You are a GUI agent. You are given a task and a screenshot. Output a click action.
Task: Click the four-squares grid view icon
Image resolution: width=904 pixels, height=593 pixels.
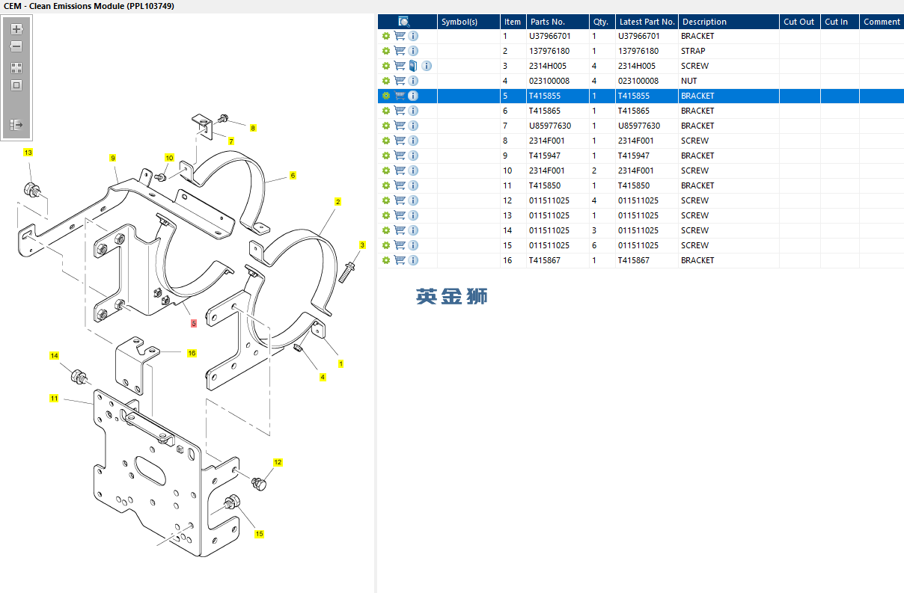pyautogui.click(x=16, y=67)
